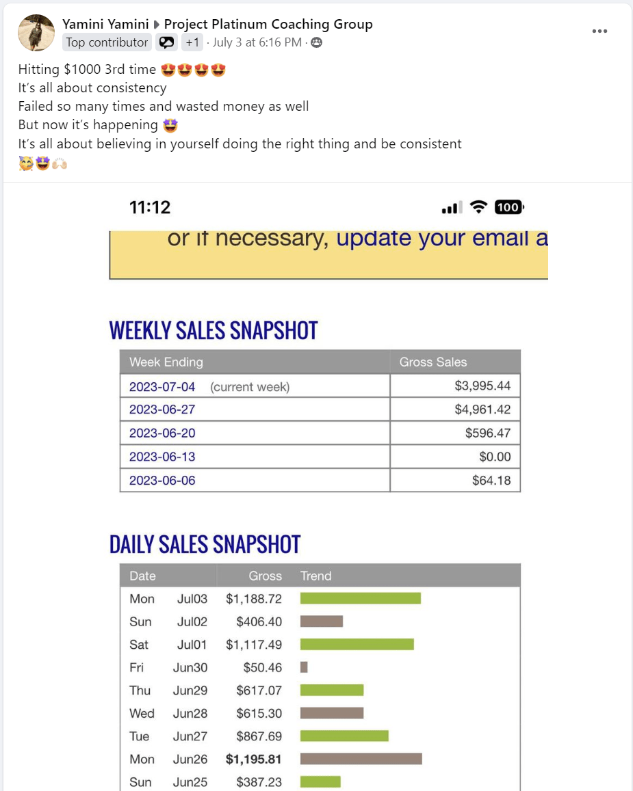Screen dimensions: 633x791
Task: Click the July 3 at 6:16 PM timestamp
Action: click(x=257, y=42)
